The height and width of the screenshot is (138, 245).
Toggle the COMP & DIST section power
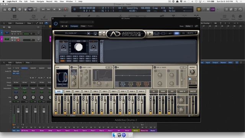[x=80, y=67]
